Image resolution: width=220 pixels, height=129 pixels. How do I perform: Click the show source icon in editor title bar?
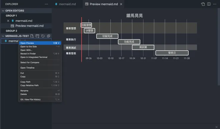[203, 4]
